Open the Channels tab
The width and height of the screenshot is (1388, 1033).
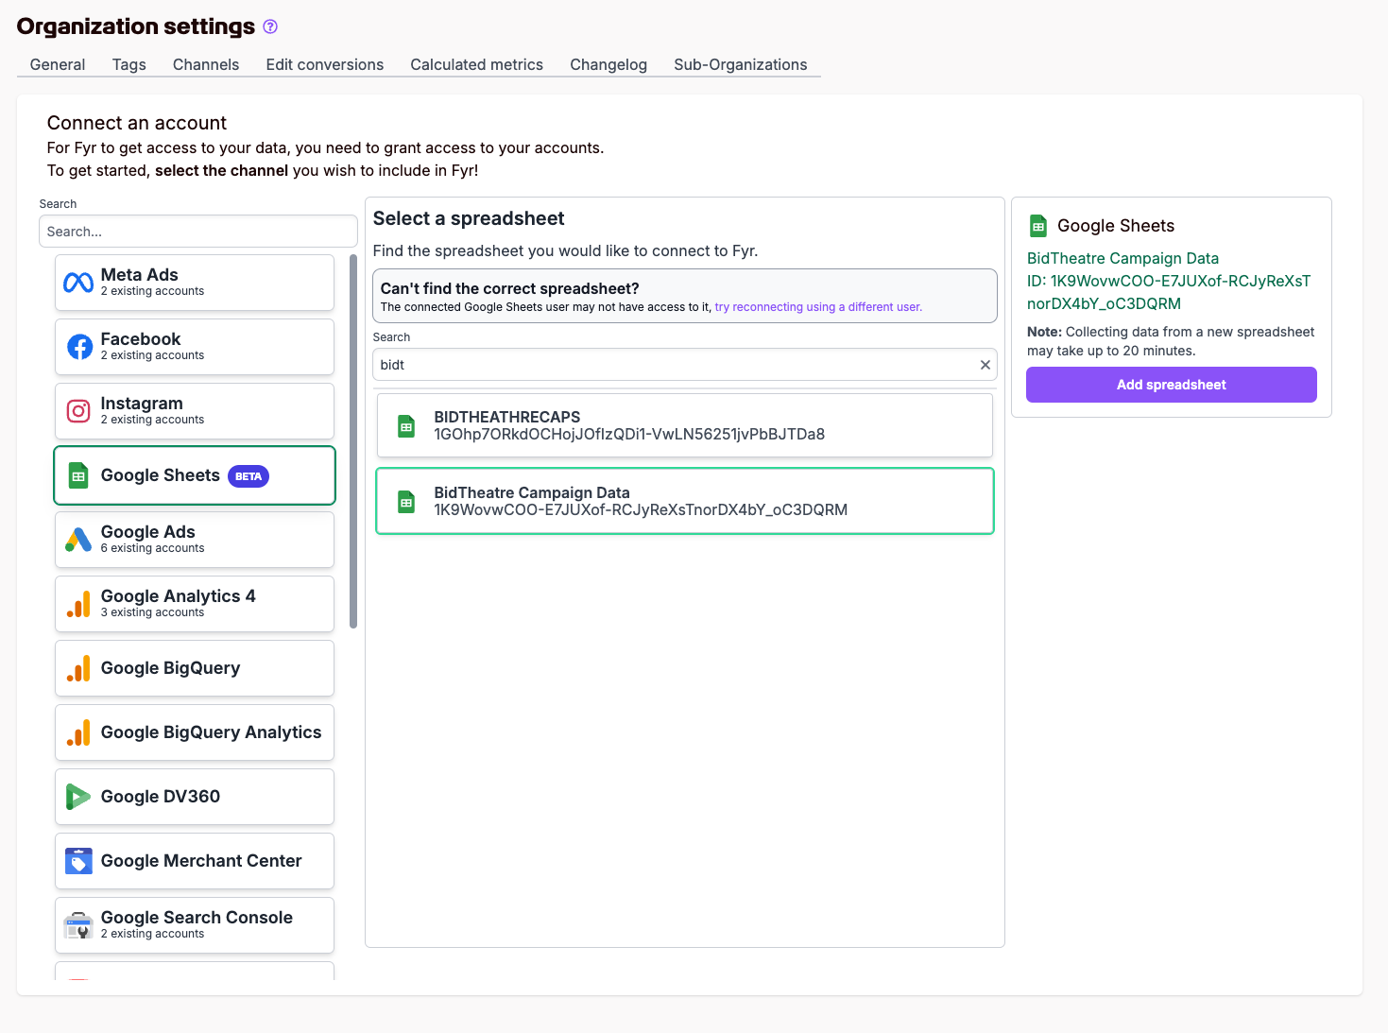coord(206,64)
